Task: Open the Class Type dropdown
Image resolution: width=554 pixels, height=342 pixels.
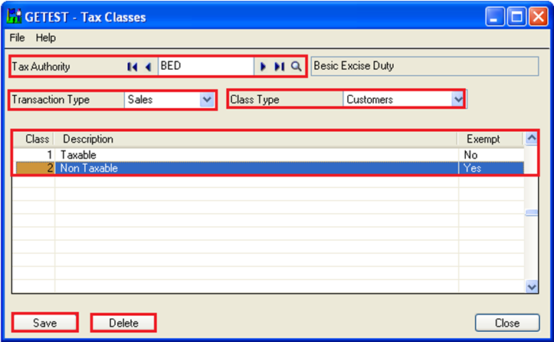Action: [x=458, y=100]
